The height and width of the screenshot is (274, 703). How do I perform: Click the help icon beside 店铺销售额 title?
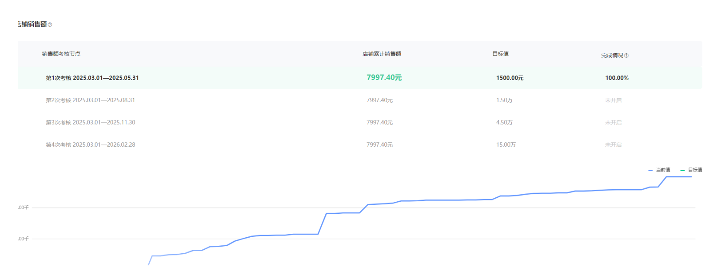(50, 25)
